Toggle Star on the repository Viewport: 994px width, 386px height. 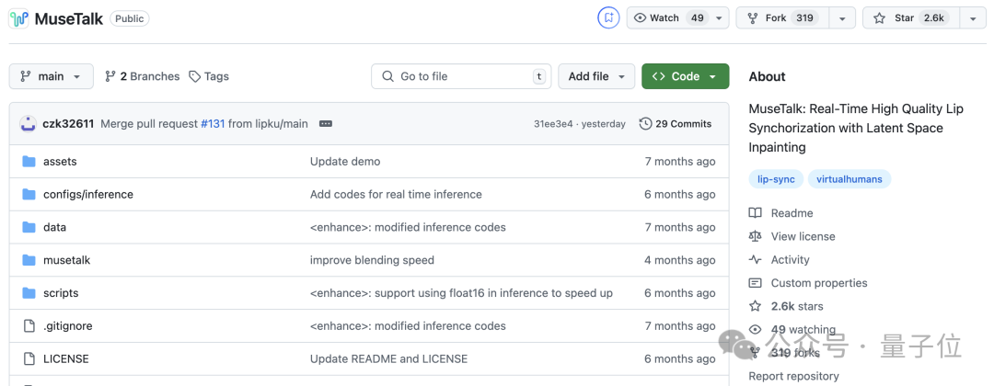910,18
